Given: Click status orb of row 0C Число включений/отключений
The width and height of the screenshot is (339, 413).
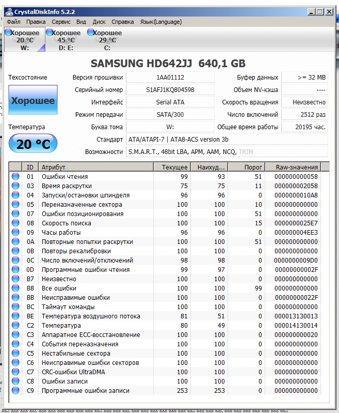Looking at the screenshot, I should tap(15, 260).
